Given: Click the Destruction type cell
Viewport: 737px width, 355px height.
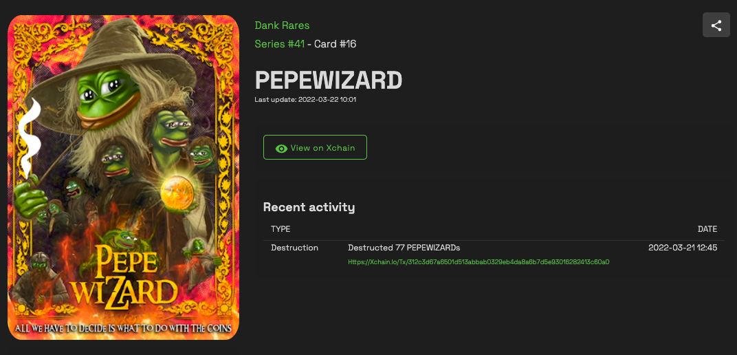Looking at the screenshot, I should pos(295,247).
